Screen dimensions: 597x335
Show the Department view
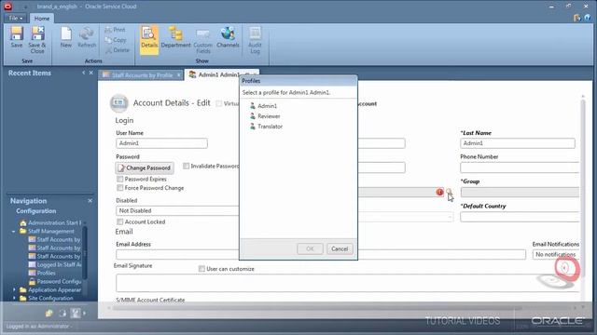[175, 37]
